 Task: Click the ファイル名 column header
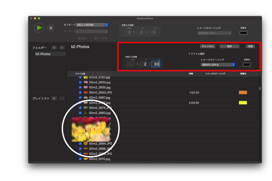tap(80, 73)
